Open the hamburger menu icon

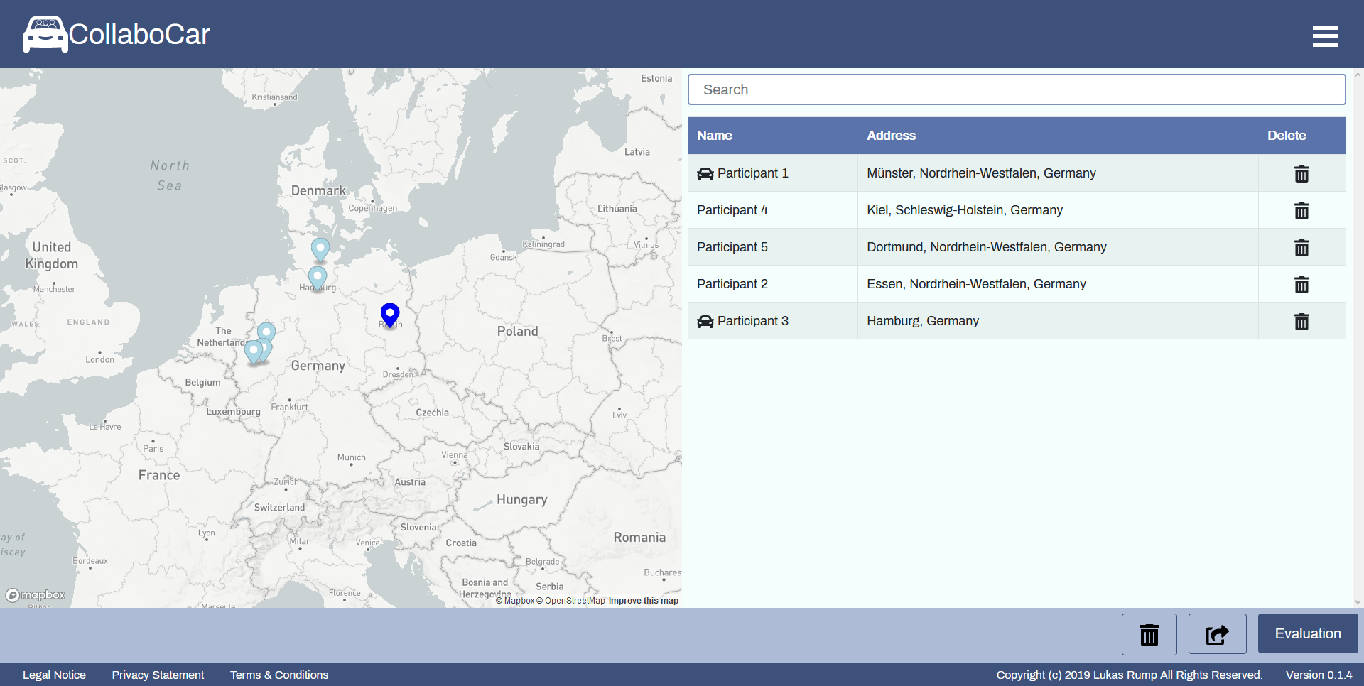coord(1325,36)
